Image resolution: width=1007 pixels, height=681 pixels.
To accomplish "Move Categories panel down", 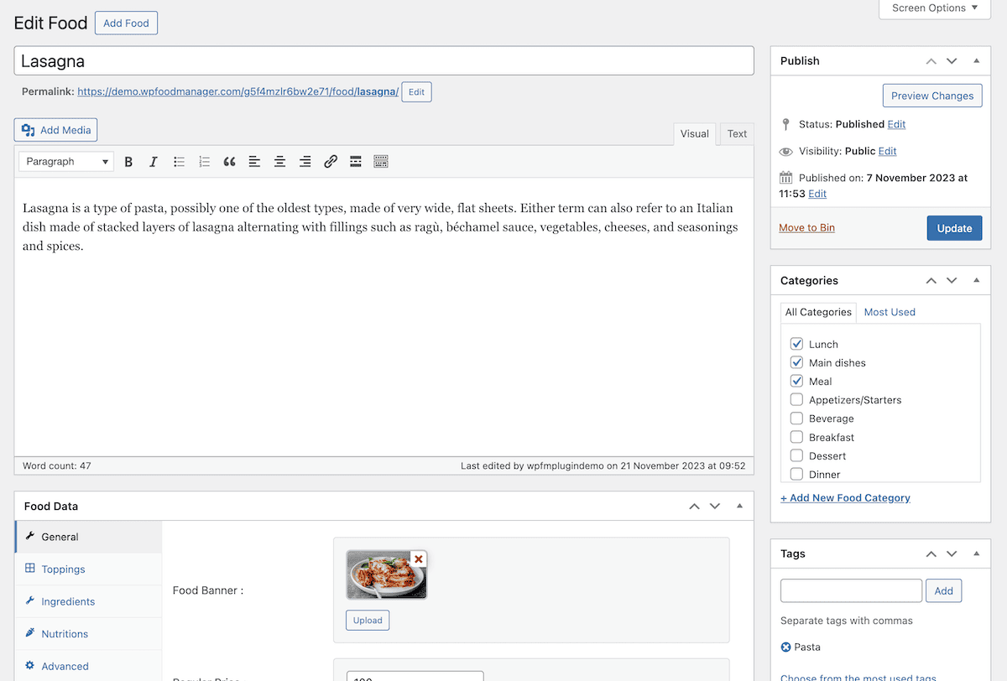I will click(x=952, y=281).
